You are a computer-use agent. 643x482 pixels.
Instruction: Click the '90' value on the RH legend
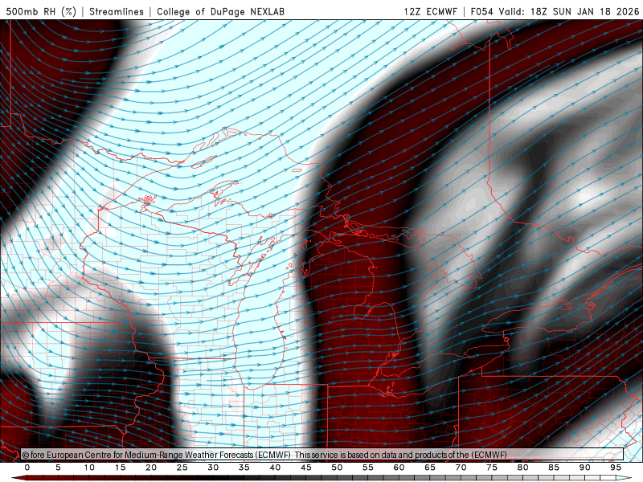(x=584, y=468)
